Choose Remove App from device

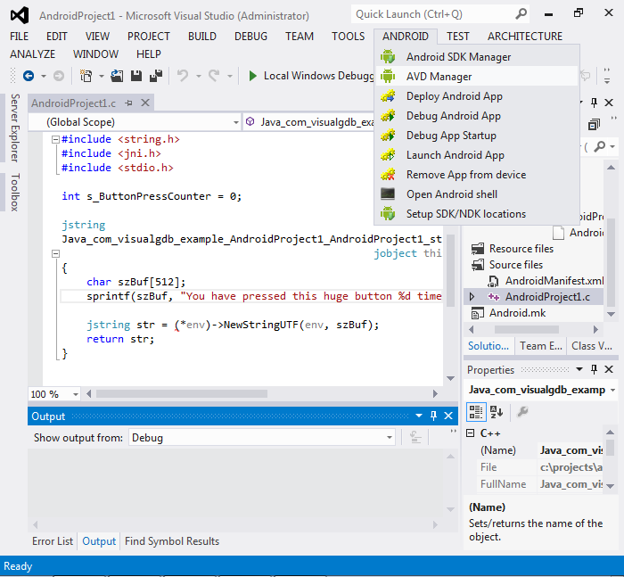coord(477,175)
